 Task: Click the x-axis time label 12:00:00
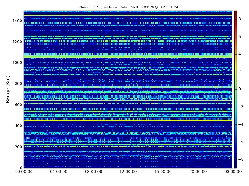point(128,172)
